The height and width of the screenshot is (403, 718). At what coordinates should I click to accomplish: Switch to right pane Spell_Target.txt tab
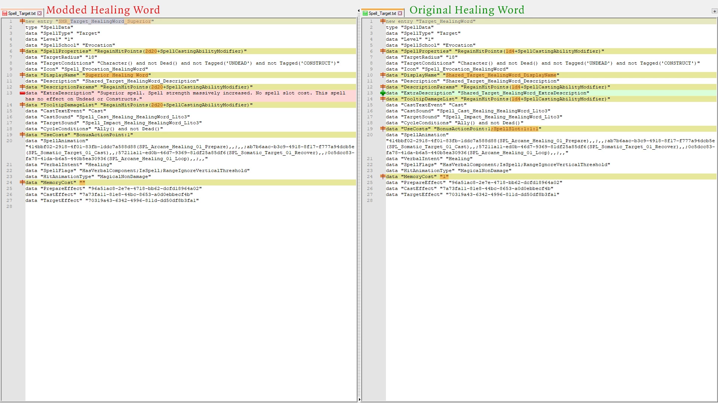tap(382, 13)
